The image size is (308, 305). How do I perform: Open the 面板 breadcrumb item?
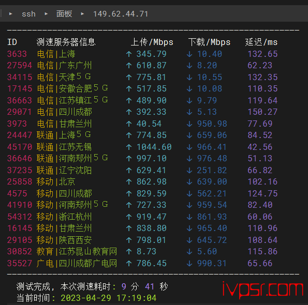(x=64, y=14)
